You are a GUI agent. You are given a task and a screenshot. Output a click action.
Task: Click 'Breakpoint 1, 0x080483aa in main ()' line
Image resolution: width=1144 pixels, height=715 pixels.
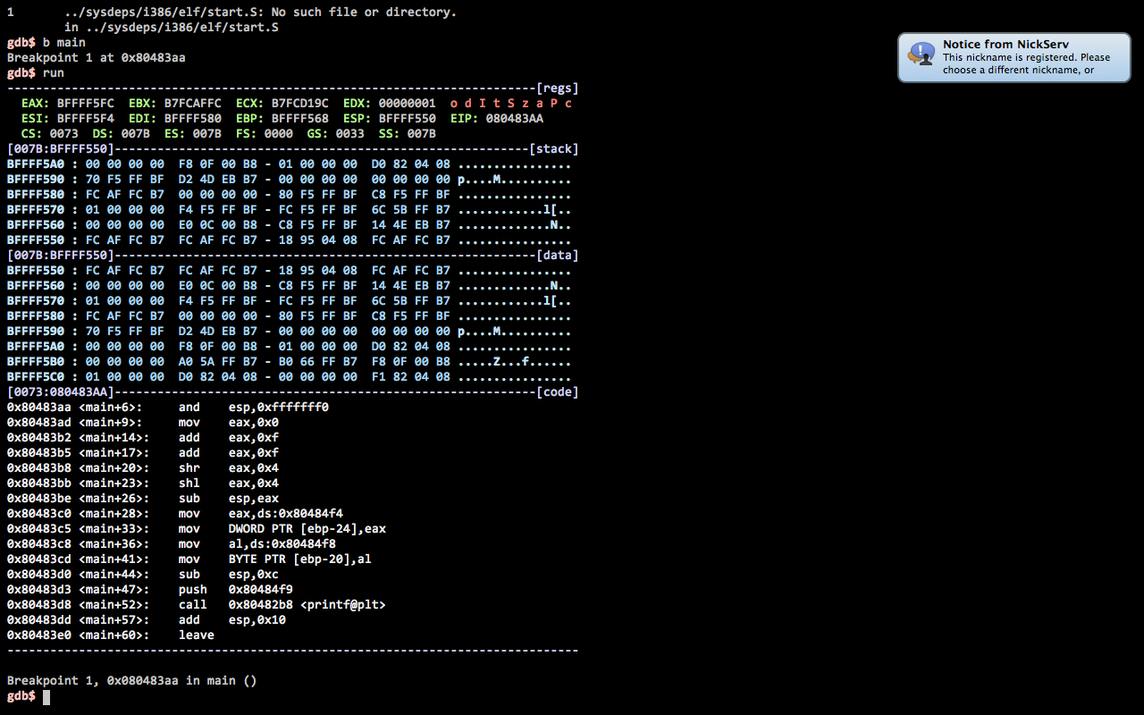[x=132, y=680]
